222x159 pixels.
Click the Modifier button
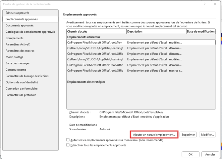click(x=207, y=135)
